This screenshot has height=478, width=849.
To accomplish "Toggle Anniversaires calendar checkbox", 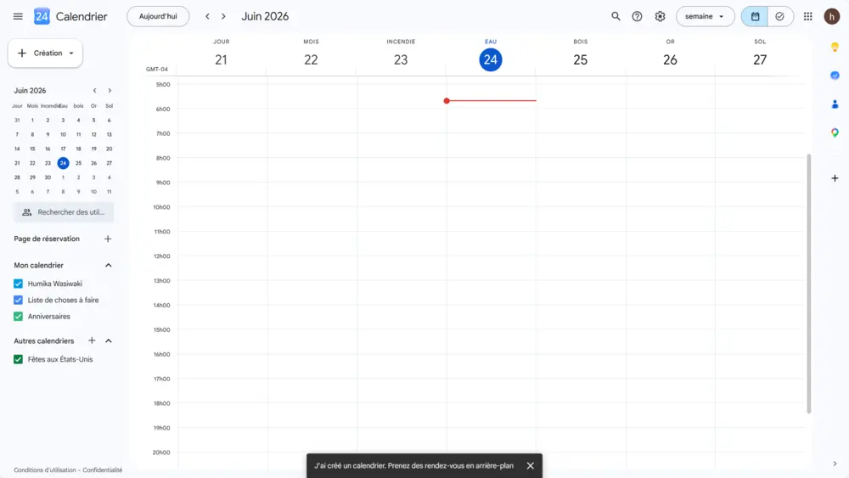I will pyautogui.click(x=18, y=316).
